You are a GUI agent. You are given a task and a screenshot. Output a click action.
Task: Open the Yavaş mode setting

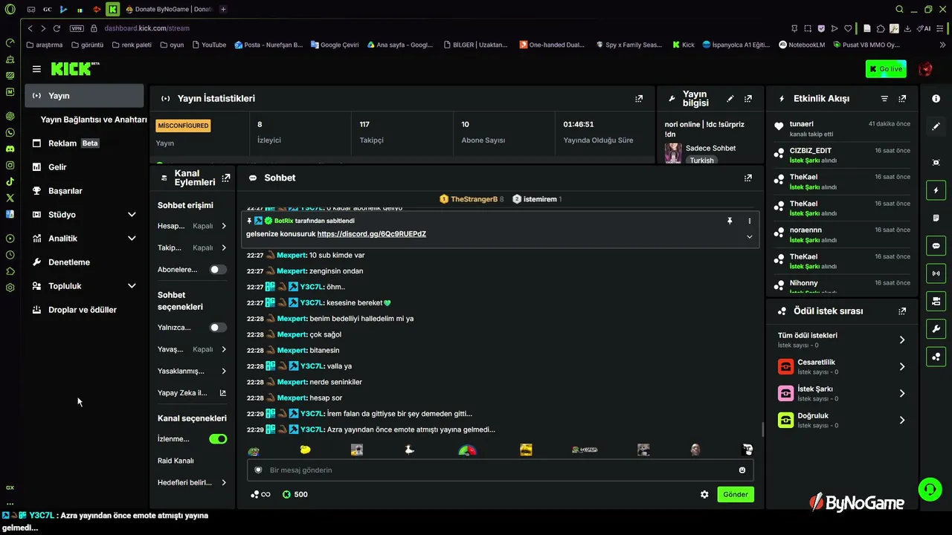[x=192, y=349]
